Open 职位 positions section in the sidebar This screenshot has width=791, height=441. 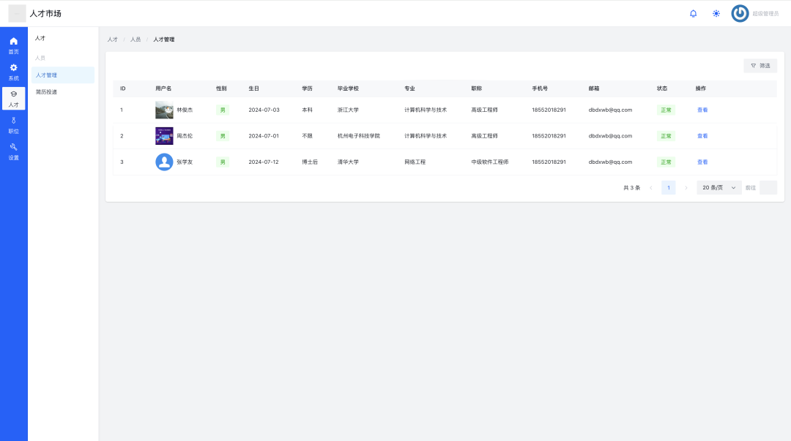(x=13, y=125)
